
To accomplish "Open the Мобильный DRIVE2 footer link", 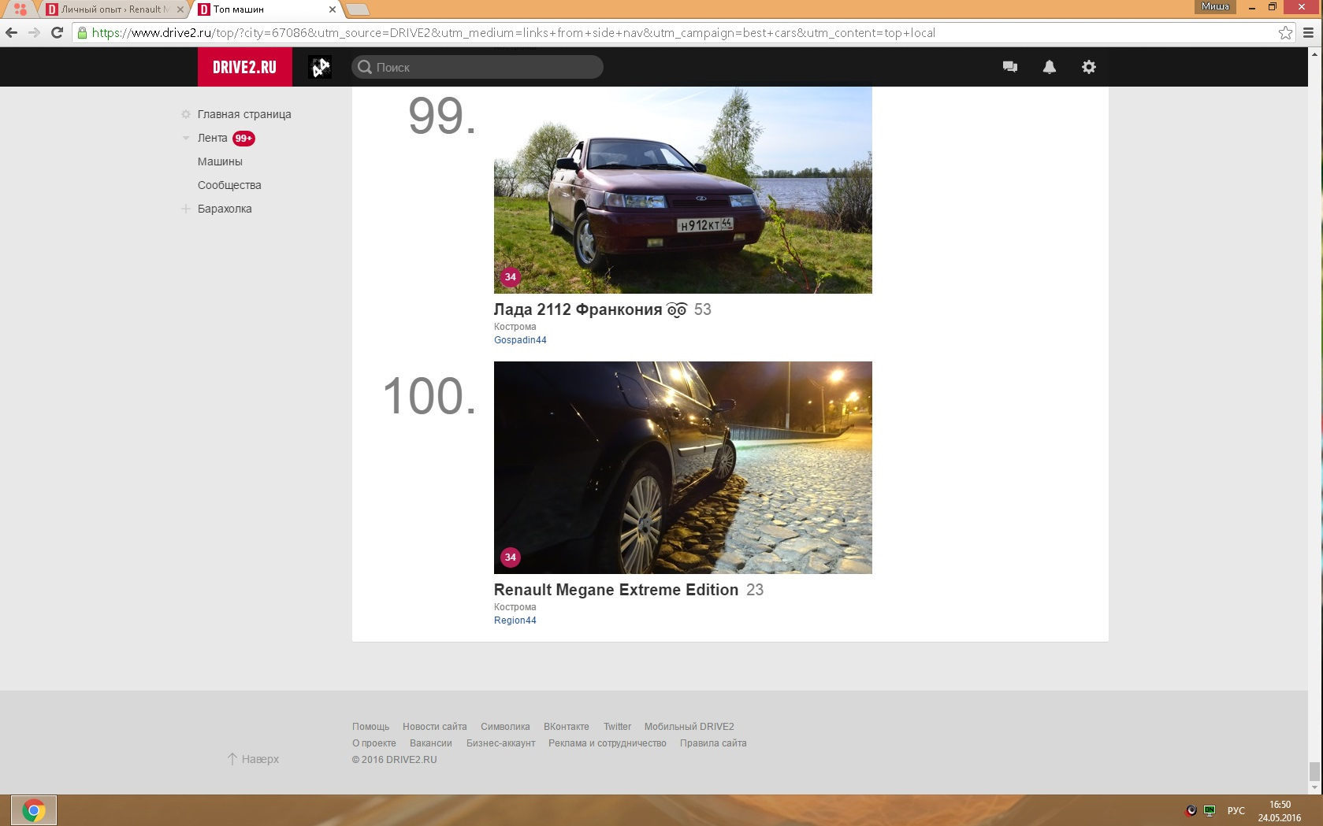I will [689, 727].
